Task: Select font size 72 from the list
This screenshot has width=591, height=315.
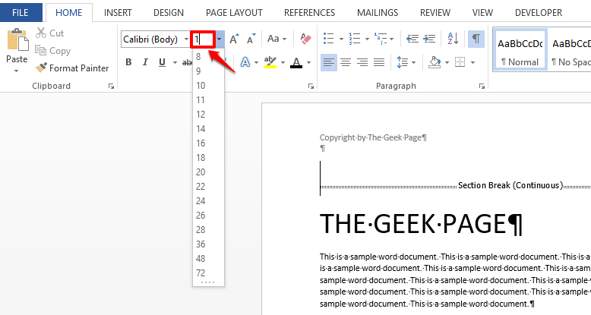Action: point(201,272)
